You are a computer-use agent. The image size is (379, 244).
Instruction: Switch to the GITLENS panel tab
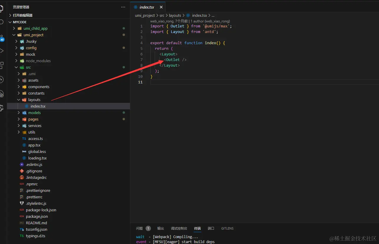pos(227,228)
